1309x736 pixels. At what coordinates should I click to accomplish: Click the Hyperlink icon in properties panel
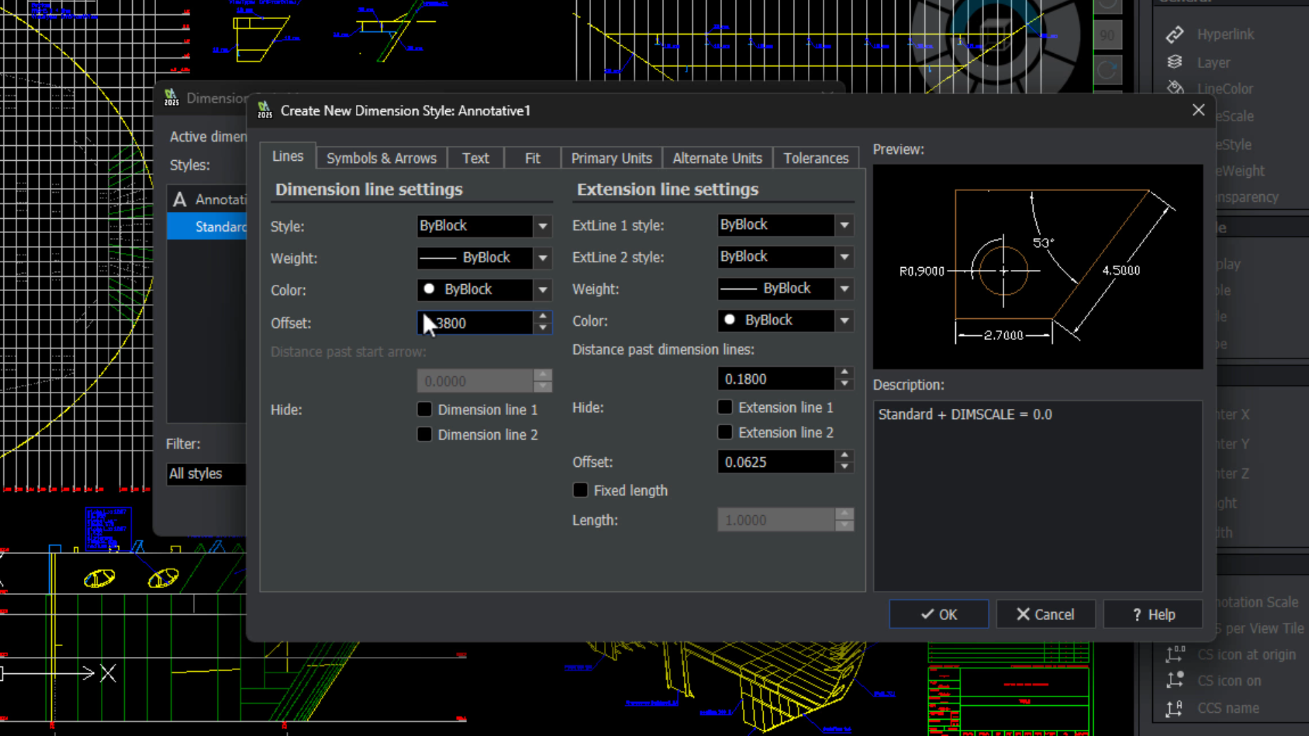tap(1175, 34)
